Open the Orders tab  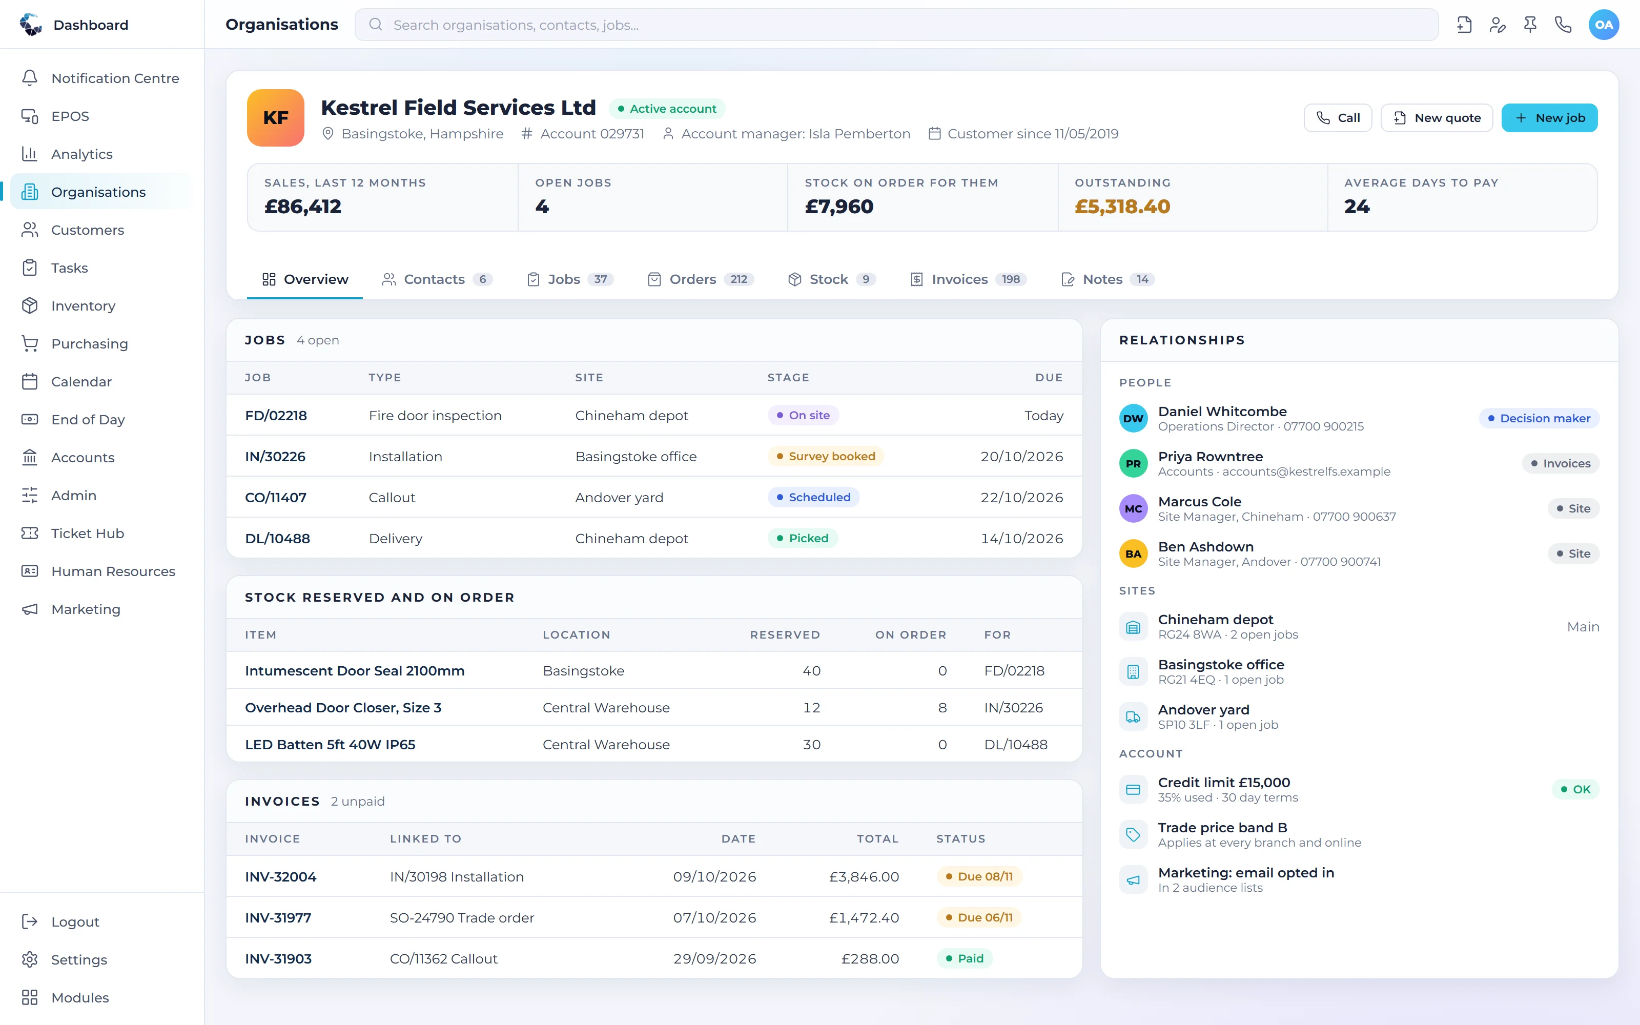tap(701, 279)
